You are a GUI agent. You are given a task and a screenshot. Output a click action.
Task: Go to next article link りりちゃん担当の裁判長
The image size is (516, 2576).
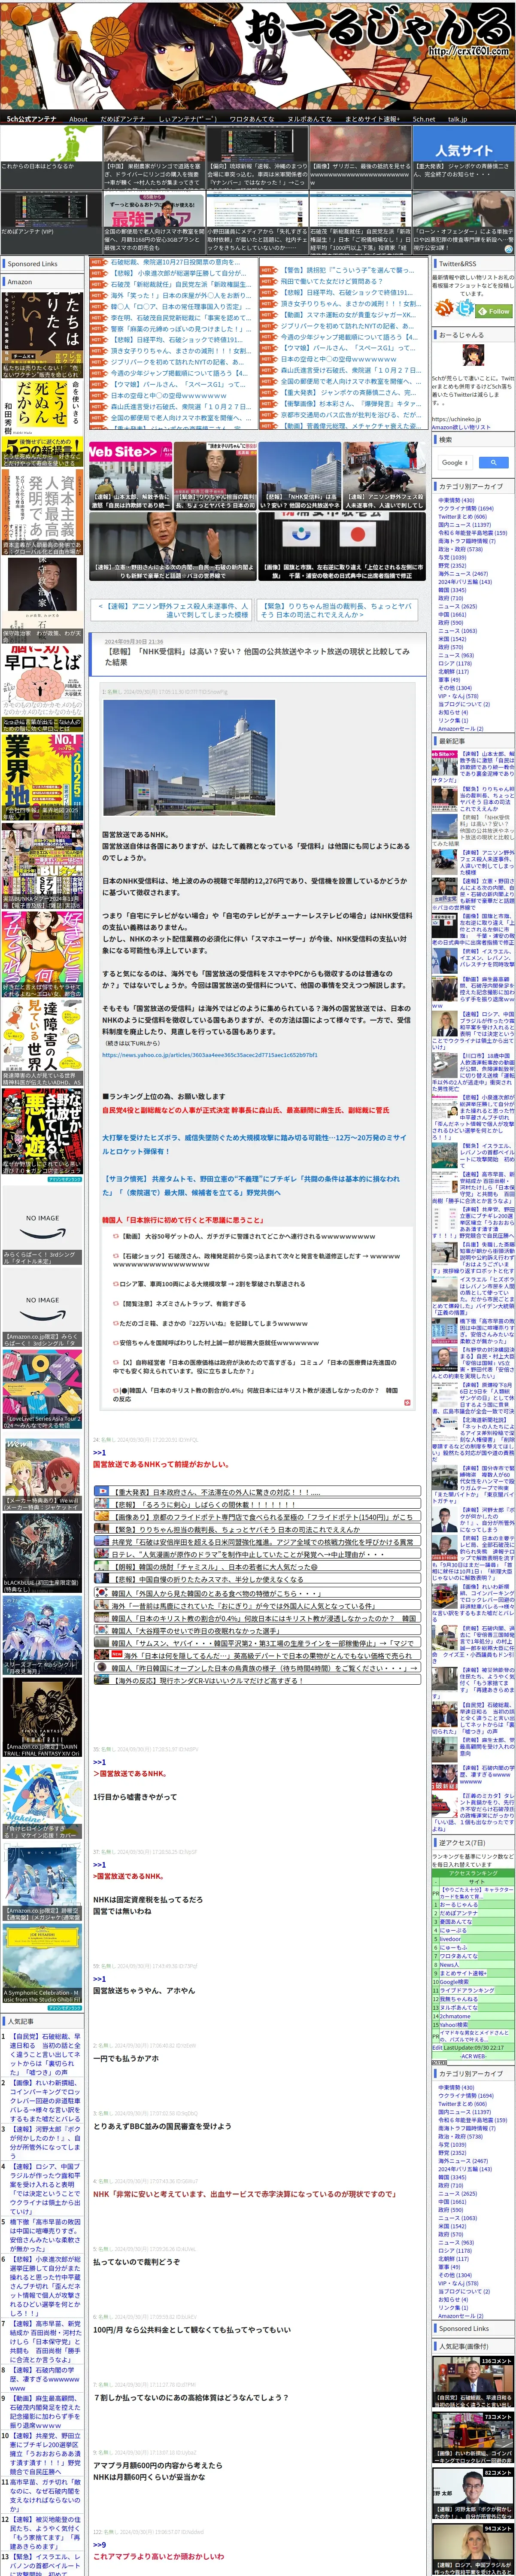336,610
